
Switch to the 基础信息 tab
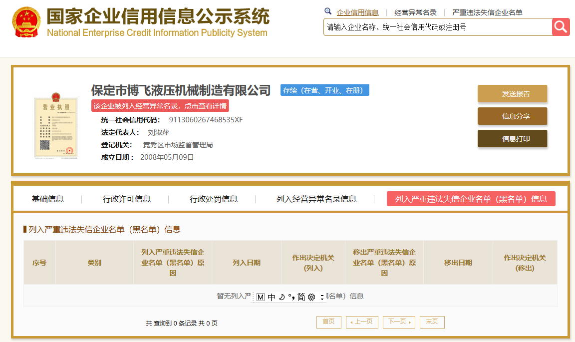[48, 199]
